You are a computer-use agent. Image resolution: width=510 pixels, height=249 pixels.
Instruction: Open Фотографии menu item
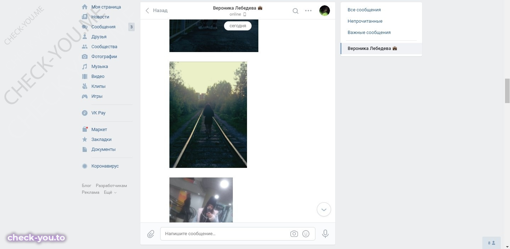[x=104, y=56]
